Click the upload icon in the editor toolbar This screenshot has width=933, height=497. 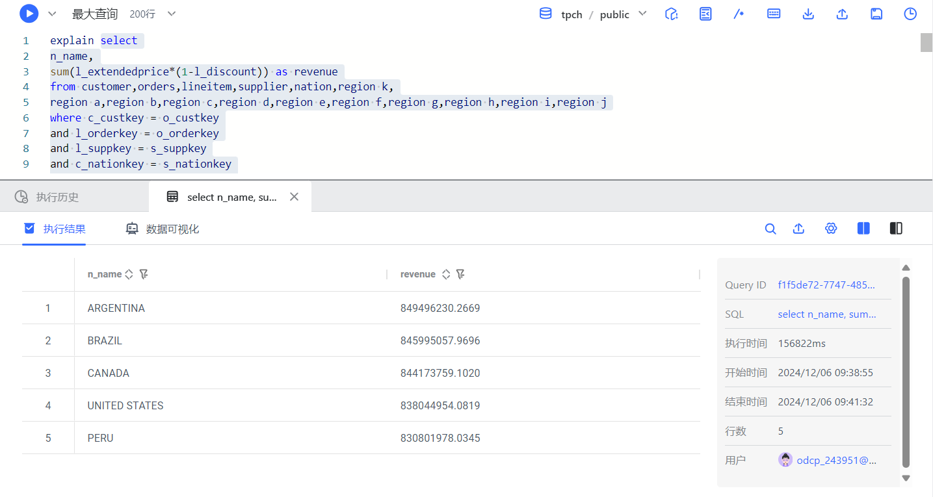(842, 14)
